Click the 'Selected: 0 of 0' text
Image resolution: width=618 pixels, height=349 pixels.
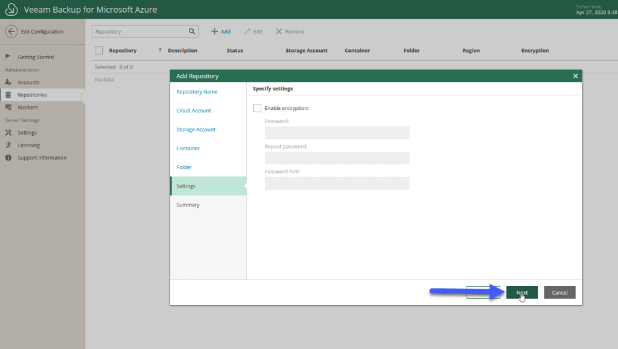[113, 67]
